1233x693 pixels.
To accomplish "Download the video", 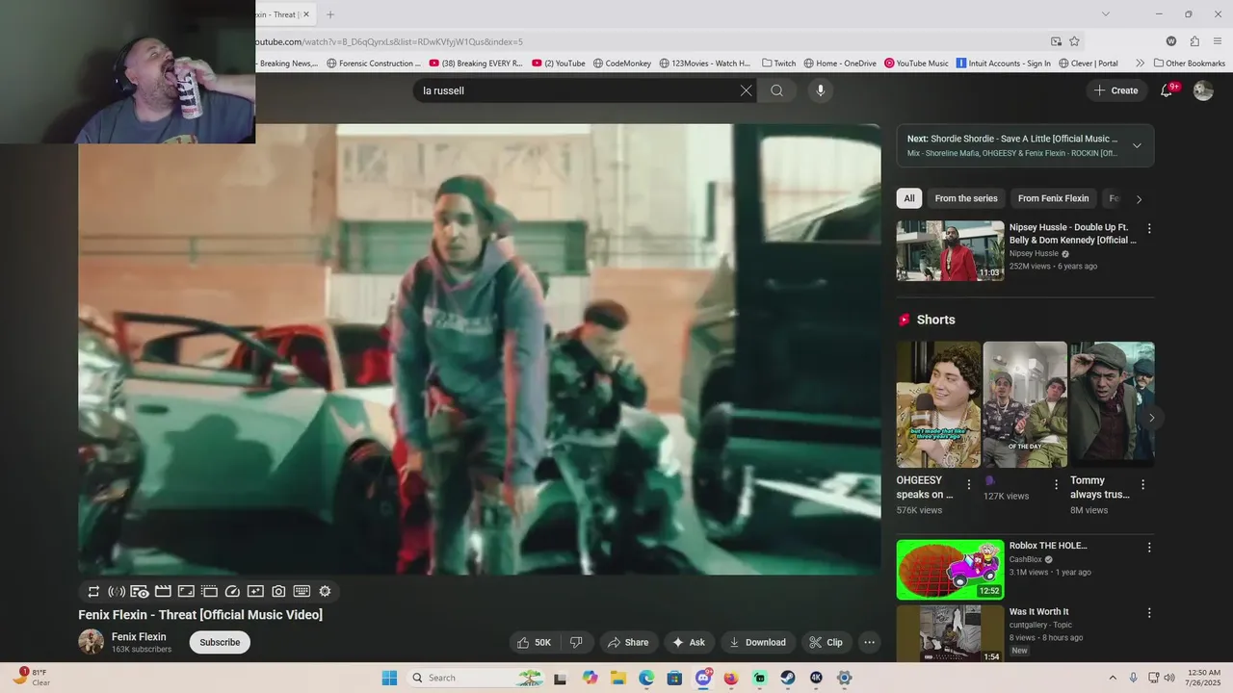I will pyautogui.click(x=757, y=642).
